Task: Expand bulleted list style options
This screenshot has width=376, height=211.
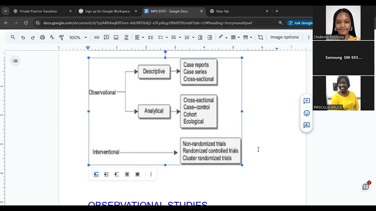Action: pos(180,37)
